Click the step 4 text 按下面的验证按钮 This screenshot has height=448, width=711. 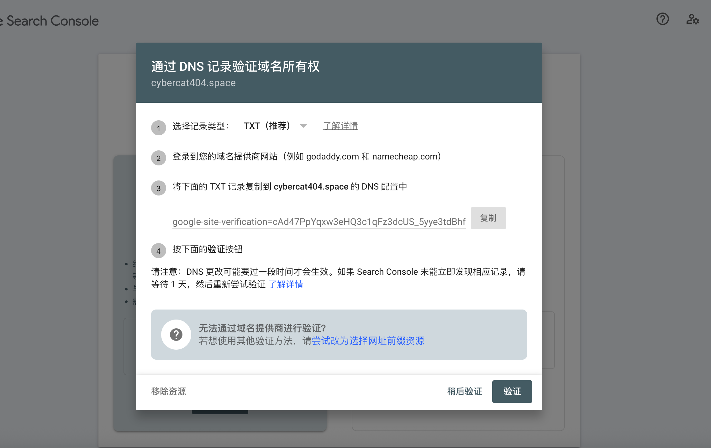[208, 249]
